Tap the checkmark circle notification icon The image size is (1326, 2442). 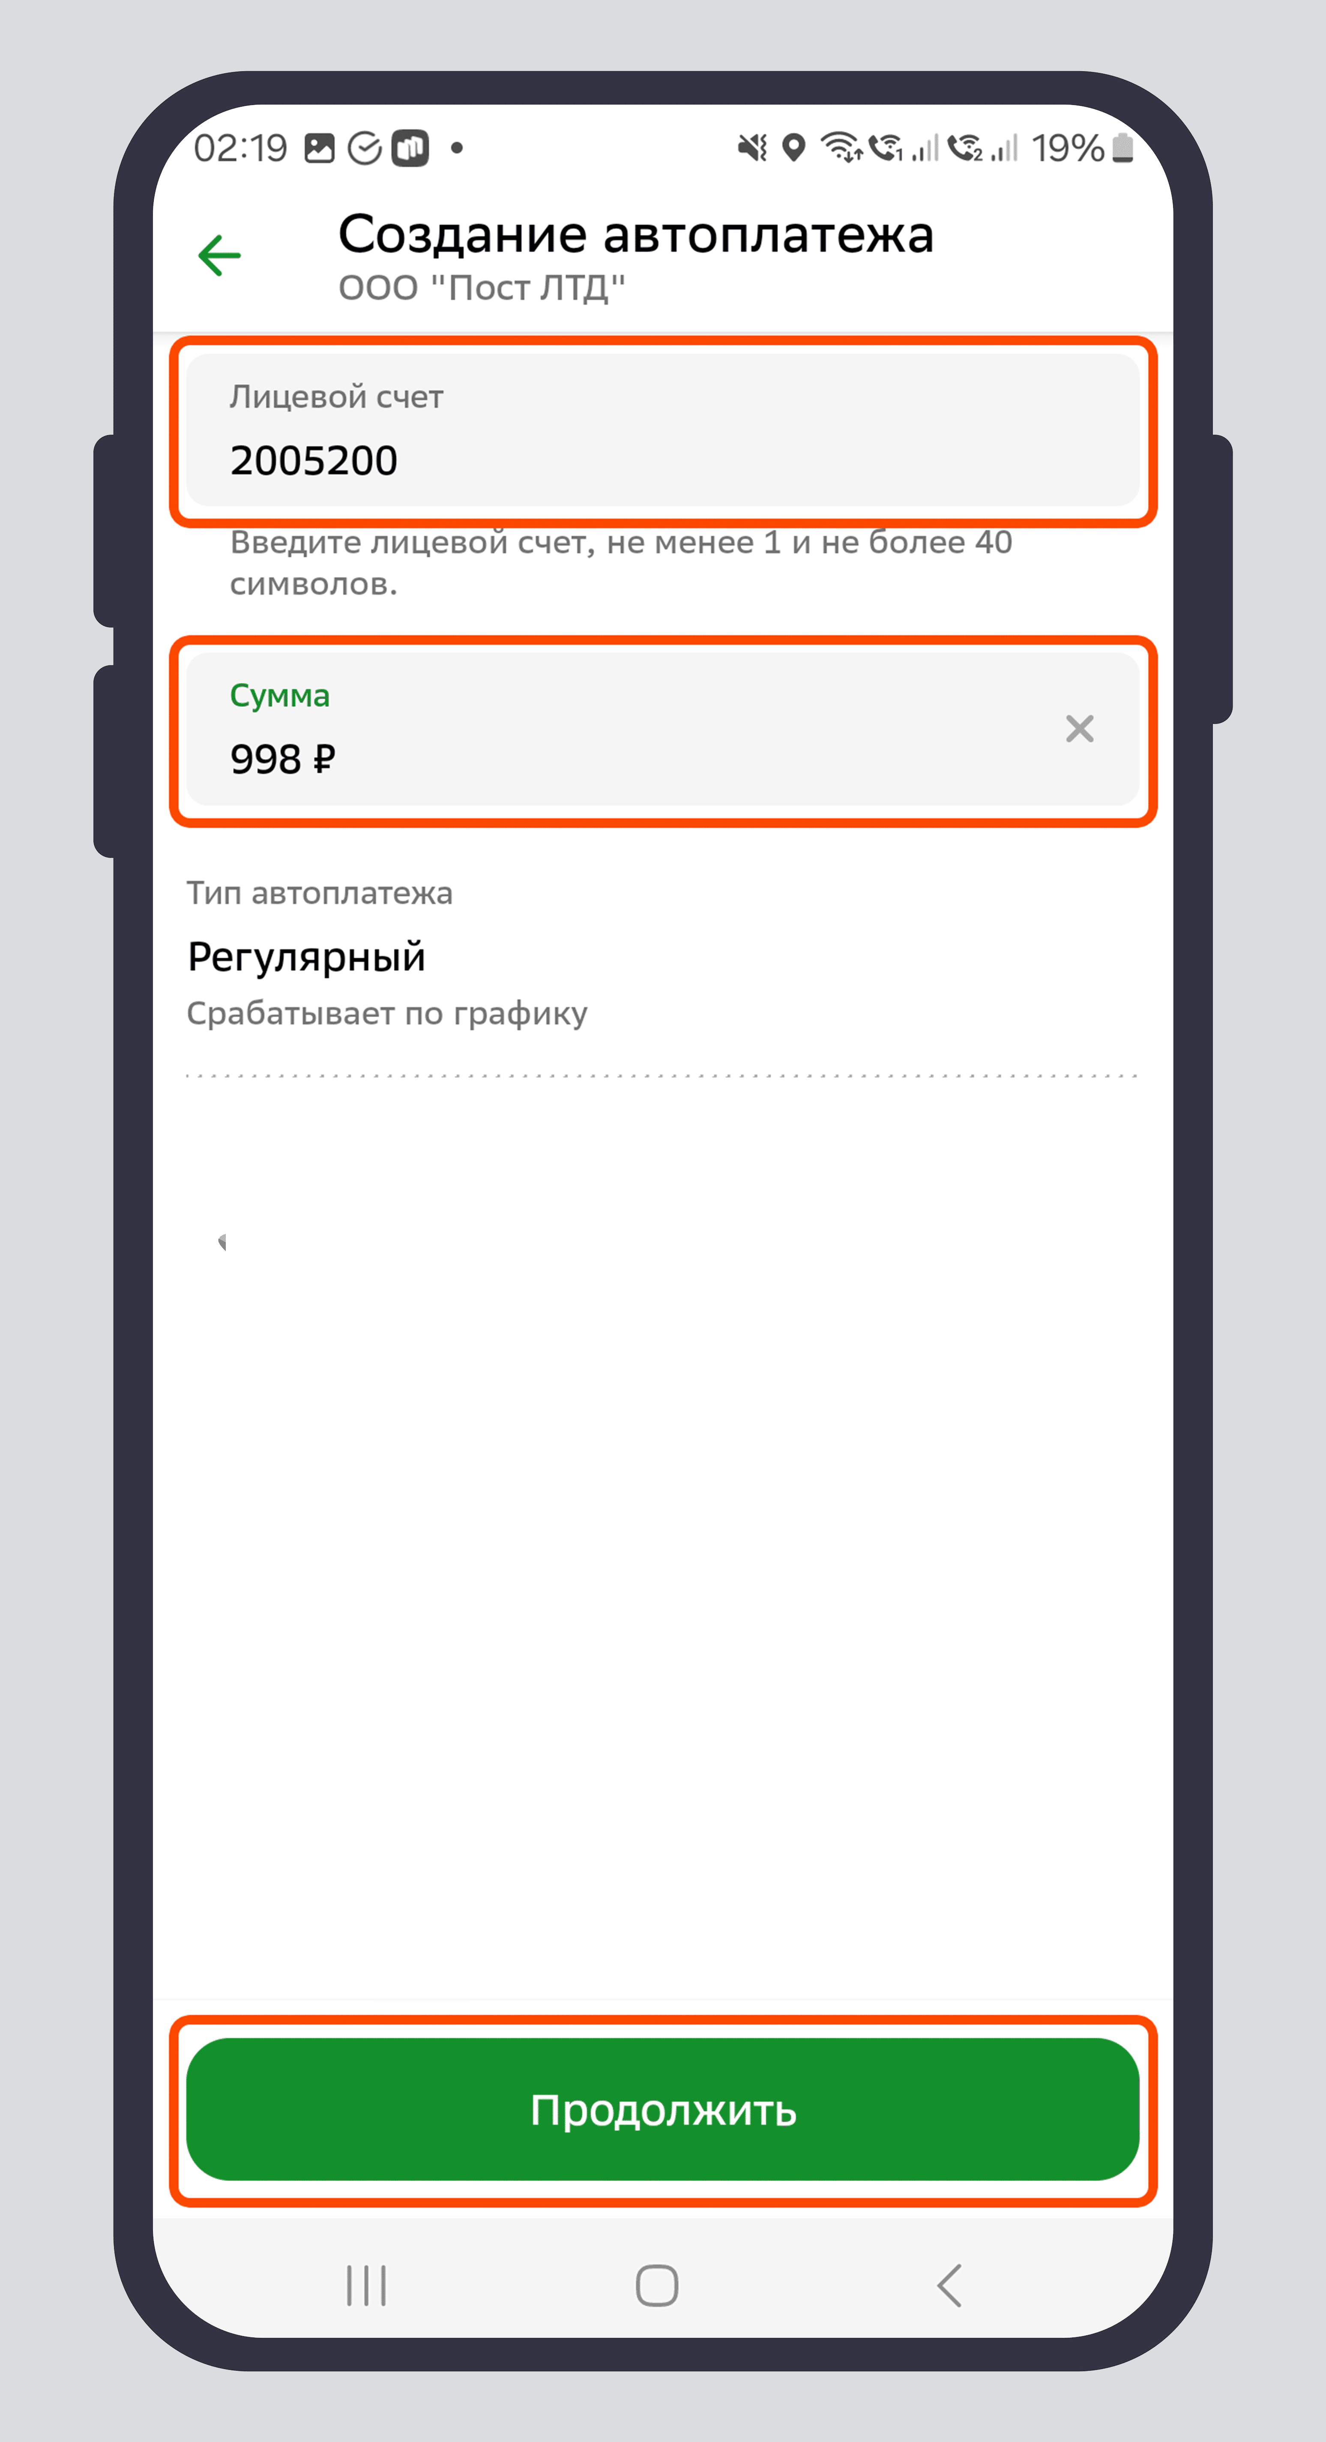(x=364, y=149)
